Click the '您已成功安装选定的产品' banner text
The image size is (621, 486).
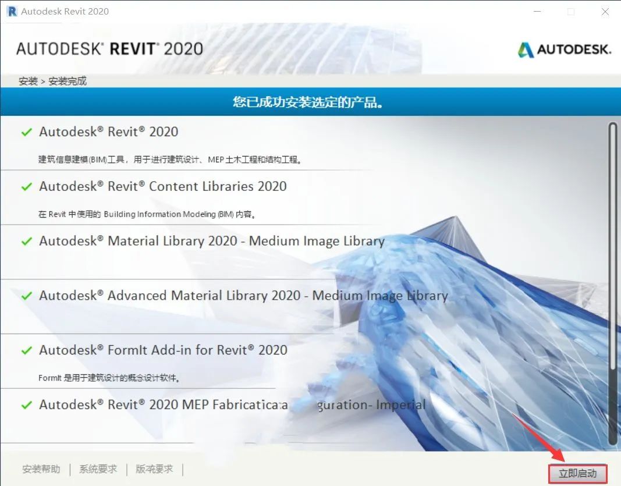[308, 102]
